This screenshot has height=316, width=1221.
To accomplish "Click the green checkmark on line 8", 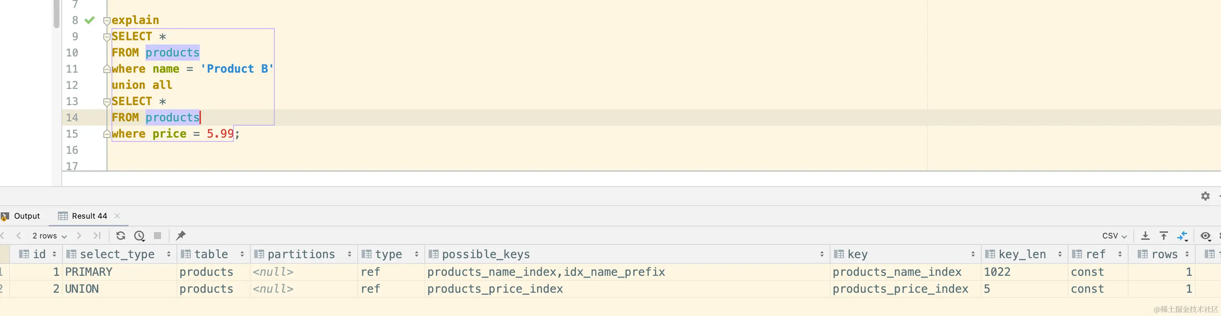I will tap(90, 20).
